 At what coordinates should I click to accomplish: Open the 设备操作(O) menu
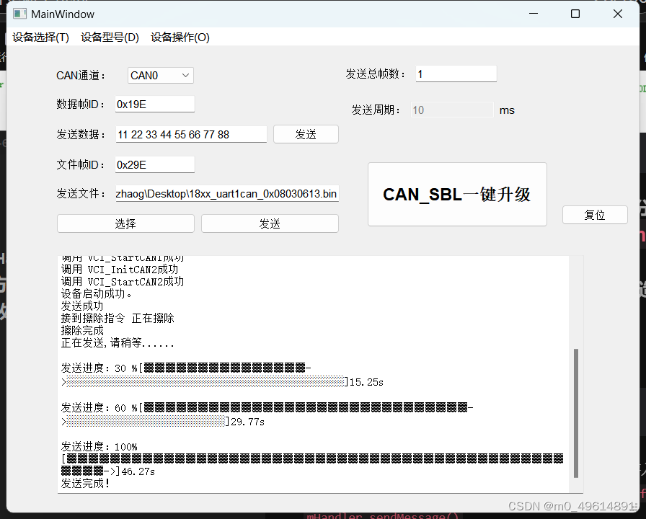(180, 37)
